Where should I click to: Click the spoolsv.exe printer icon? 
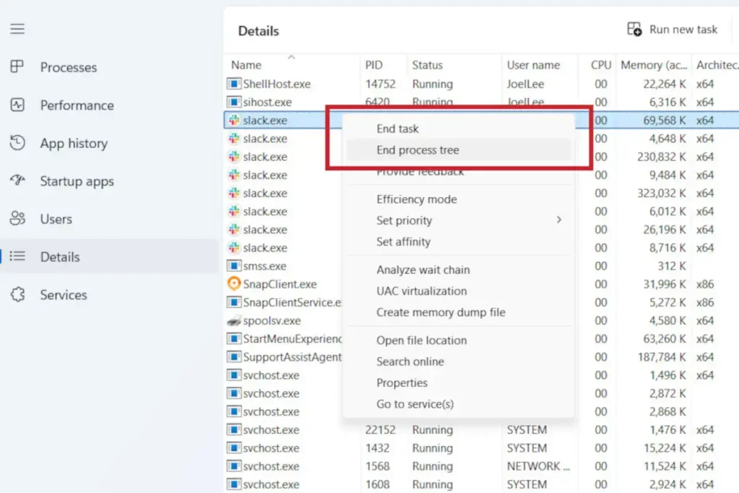pos(234,320)
